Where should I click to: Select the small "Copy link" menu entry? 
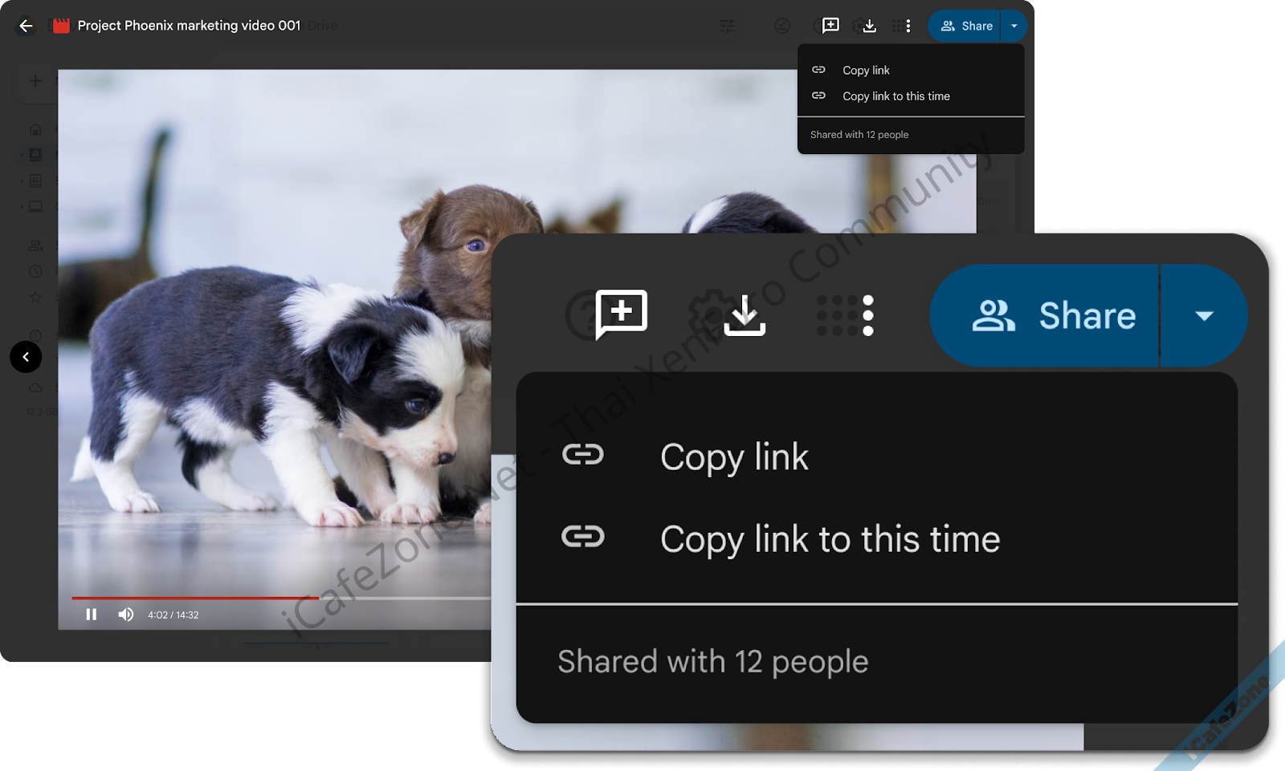click(866, 71)
